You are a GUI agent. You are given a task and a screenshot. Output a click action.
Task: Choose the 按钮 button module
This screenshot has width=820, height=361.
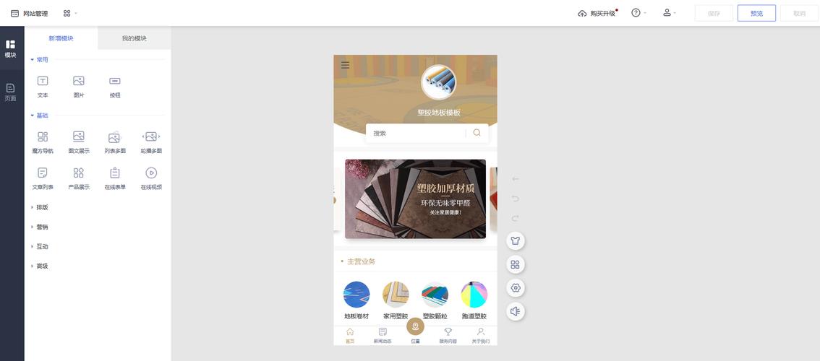coord(115,87)
